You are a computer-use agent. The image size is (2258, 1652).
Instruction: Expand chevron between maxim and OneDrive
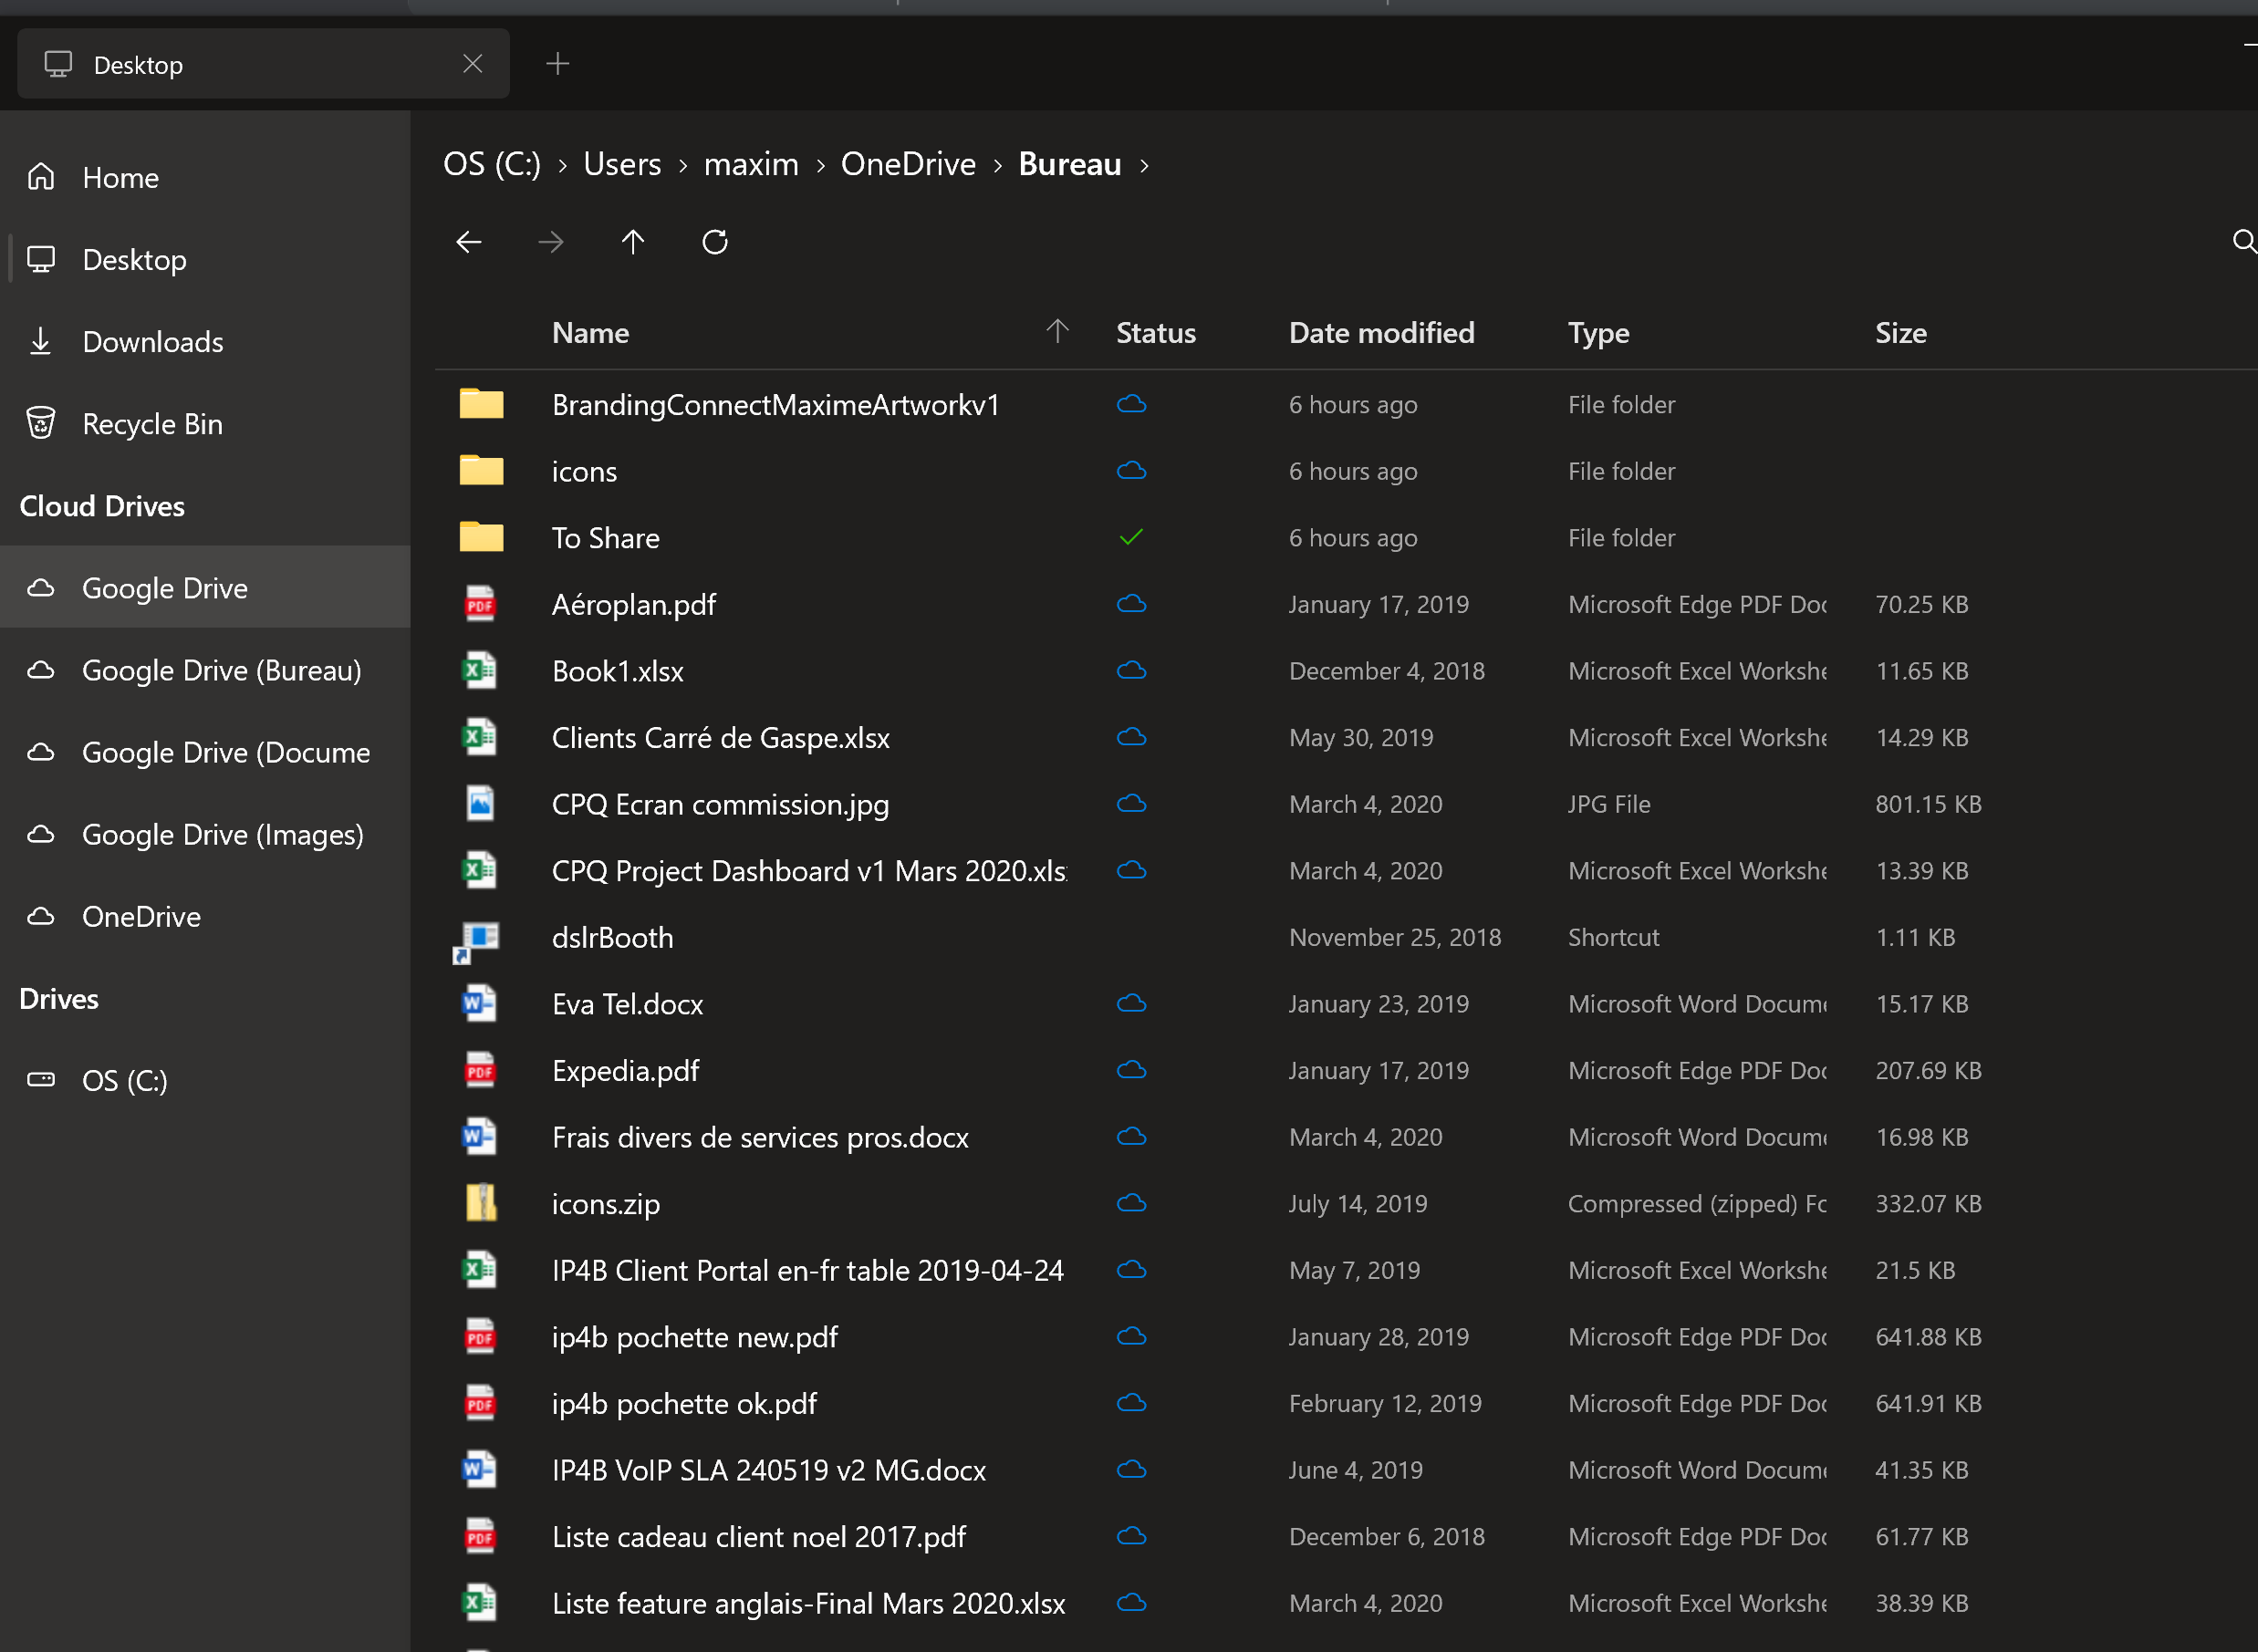pyautogui.click(x=821, y=166)
